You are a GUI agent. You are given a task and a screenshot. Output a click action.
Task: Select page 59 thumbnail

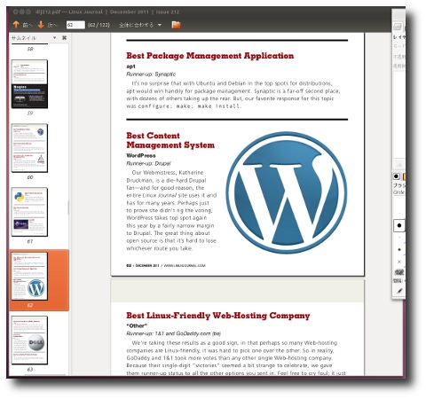(x=29, y=84)
